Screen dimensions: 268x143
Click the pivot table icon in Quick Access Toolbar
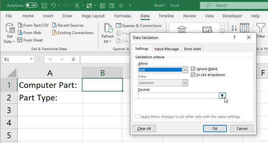pos(89,6)
